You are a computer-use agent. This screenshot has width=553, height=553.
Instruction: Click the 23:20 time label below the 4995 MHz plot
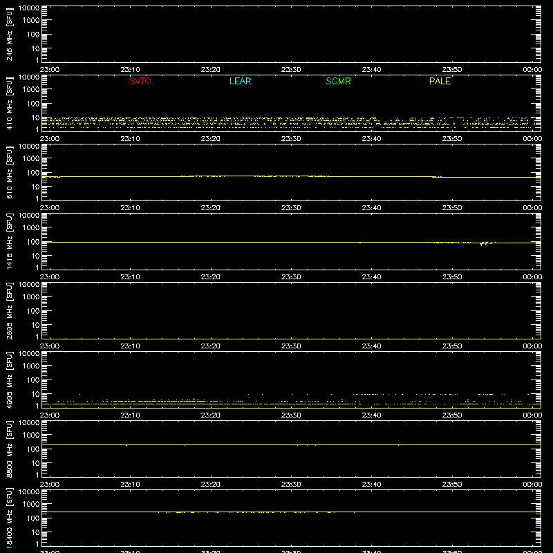tap(211, 415)
